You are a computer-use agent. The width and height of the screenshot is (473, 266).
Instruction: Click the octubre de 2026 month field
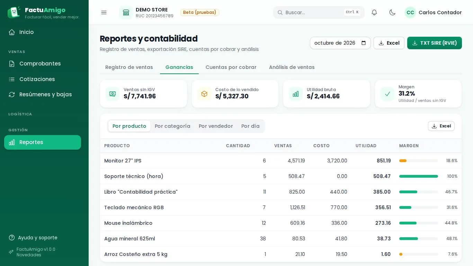click(340, 43)
